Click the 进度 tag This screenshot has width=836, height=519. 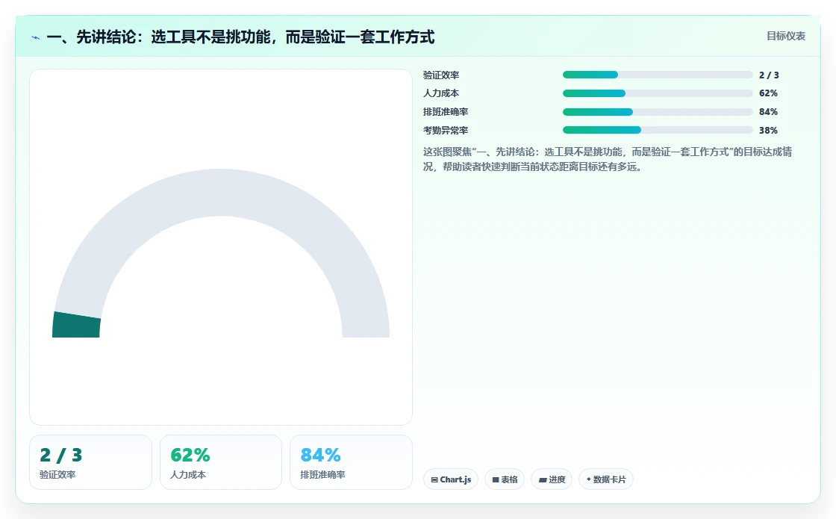pos(552,479)
